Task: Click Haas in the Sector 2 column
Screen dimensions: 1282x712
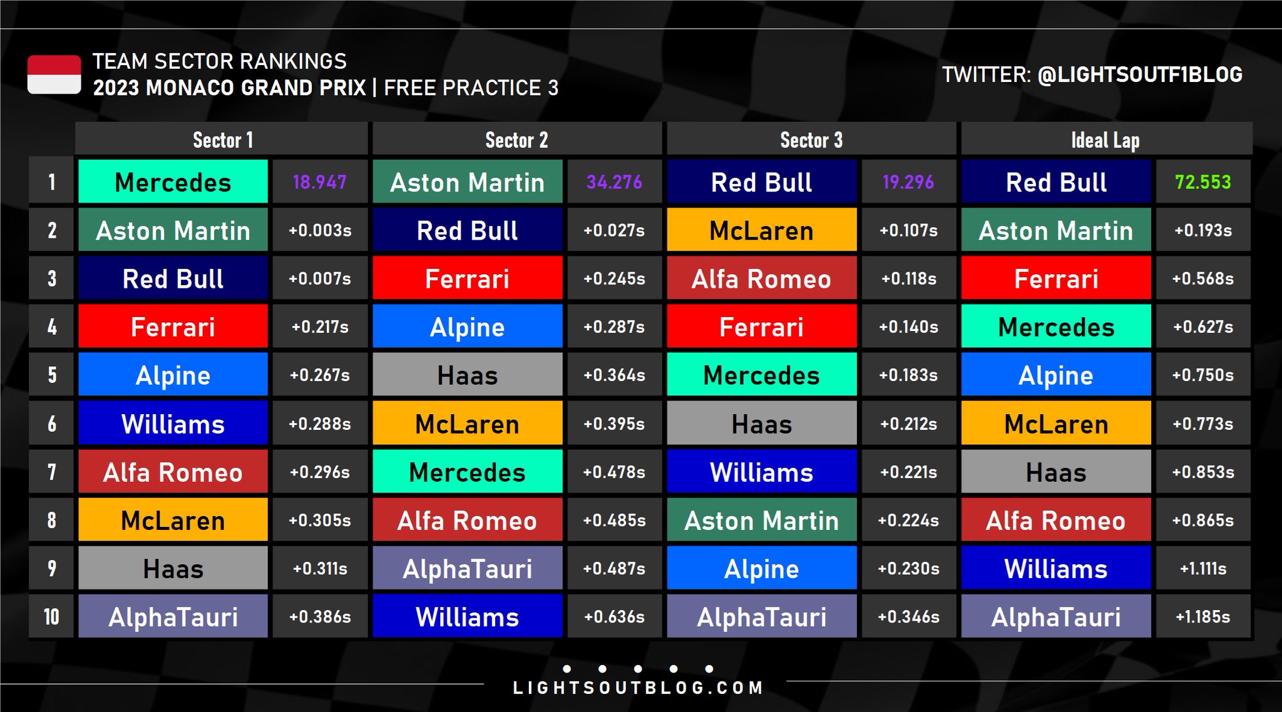Action: click(468, 374)
